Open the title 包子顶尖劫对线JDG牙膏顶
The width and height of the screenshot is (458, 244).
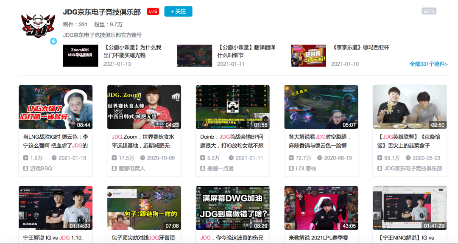click(143, 238)
